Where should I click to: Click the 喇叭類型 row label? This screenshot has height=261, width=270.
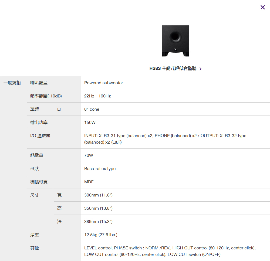39,83
